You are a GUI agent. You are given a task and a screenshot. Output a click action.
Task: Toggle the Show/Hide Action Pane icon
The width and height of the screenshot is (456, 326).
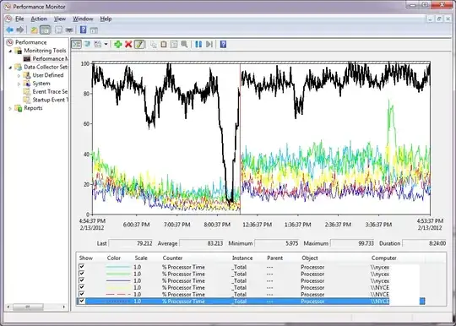coord(94,30)
